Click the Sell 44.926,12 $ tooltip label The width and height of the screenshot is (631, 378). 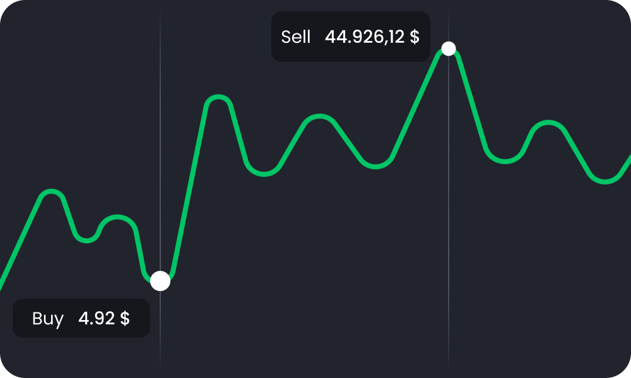click(x=350, y=37)
